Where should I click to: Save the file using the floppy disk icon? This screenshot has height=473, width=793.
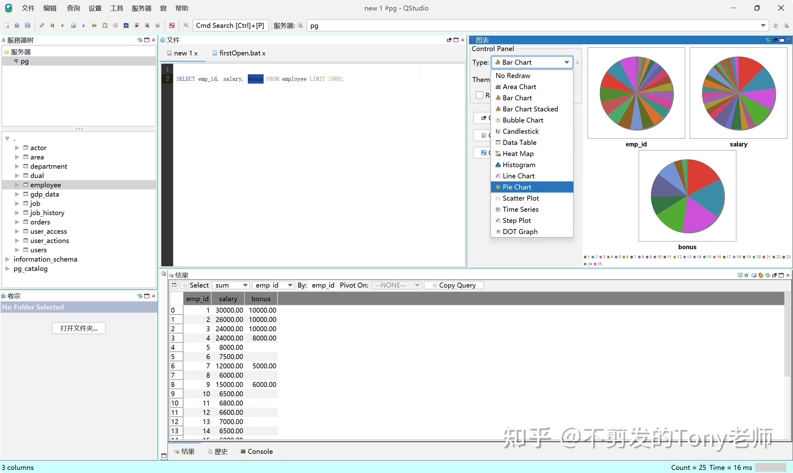28,25
